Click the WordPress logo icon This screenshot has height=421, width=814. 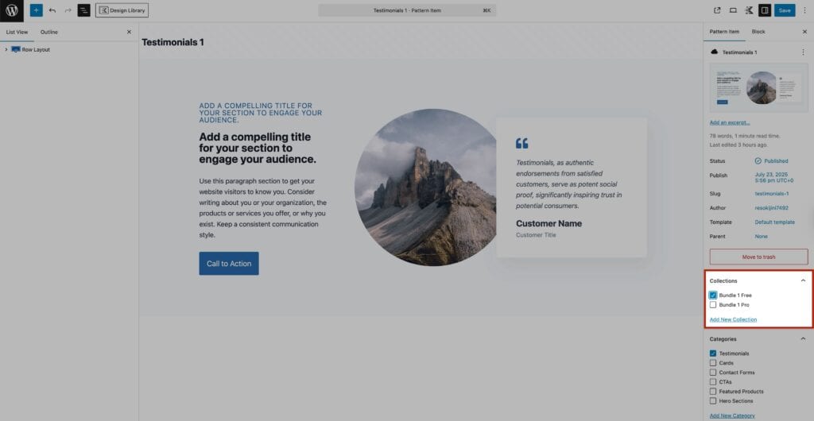tap(11, 10)
